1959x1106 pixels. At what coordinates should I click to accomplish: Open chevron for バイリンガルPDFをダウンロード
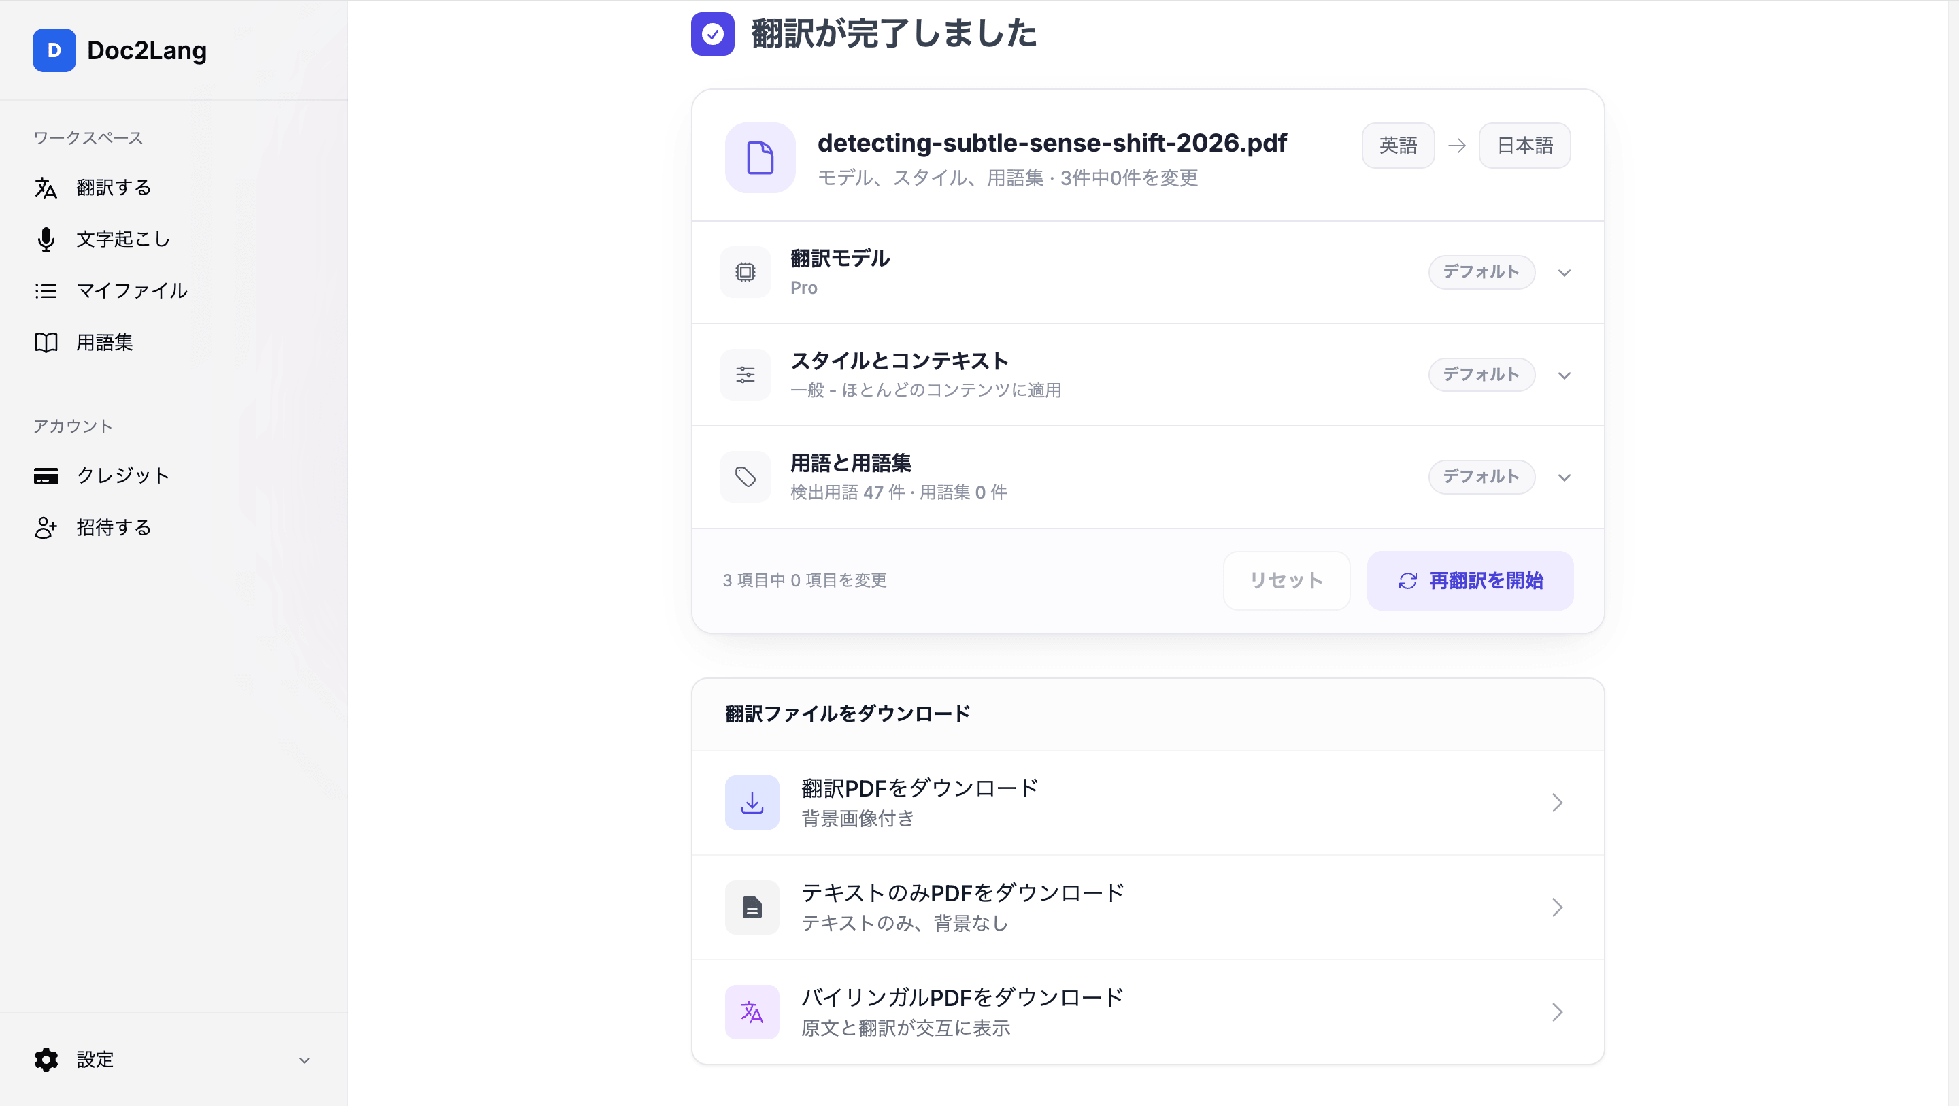click(1557, 1012)
